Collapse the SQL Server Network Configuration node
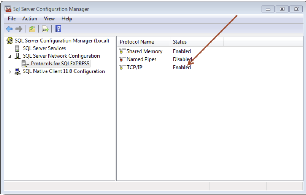The height and width of the screenshot is (195, 306). pos(10,57)
